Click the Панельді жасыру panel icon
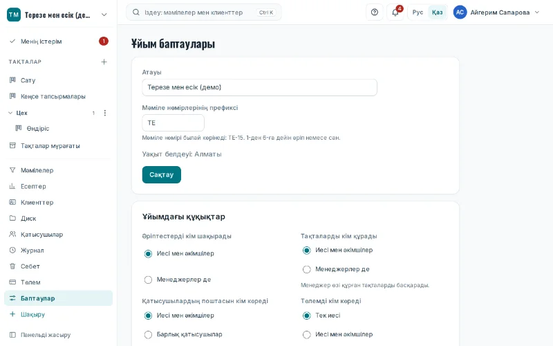553x346 pixels. [x=12, y=335]
